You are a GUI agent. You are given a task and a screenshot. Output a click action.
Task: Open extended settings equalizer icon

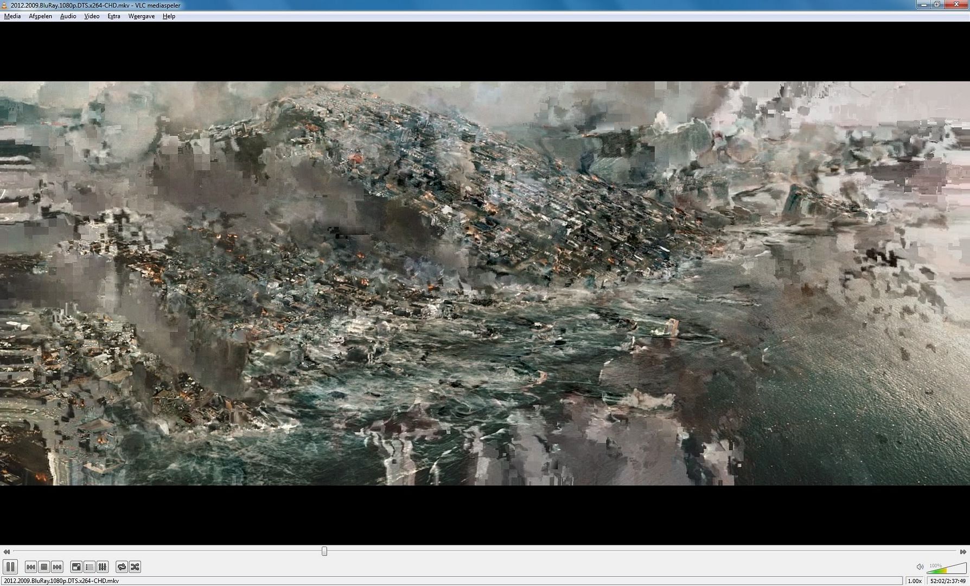103,567
